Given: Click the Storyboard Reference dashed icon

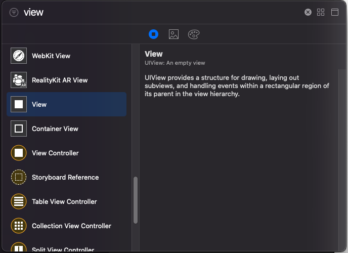Looking at the screenshot, I should point(19,177).
